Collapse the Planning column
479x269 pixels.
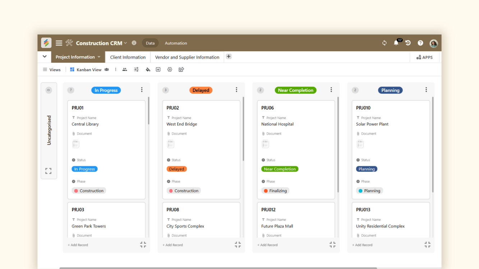[x=427, y=245]
